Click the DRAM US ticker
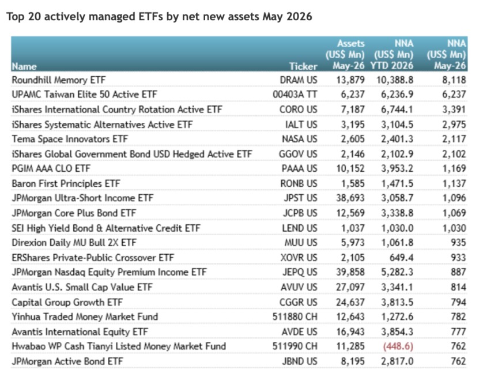This screenshot has width=498, height=377. coord(298,80)
